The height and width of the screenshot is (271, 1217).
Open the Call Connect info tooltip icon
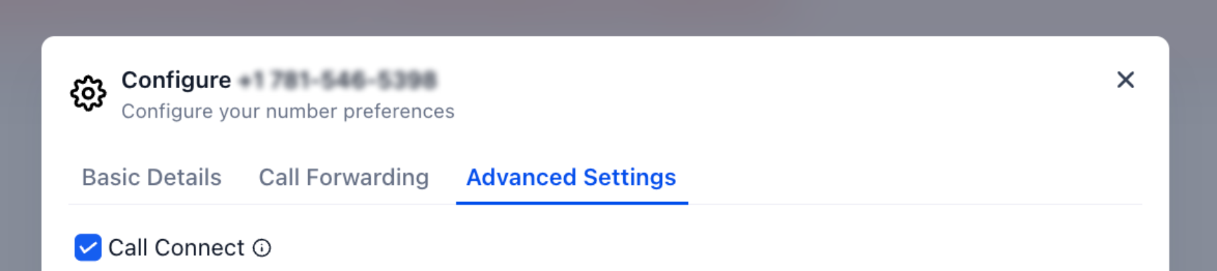point(262,248)
